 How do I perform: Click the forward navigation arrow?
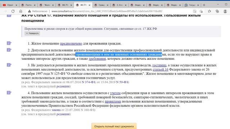[5, 11]
